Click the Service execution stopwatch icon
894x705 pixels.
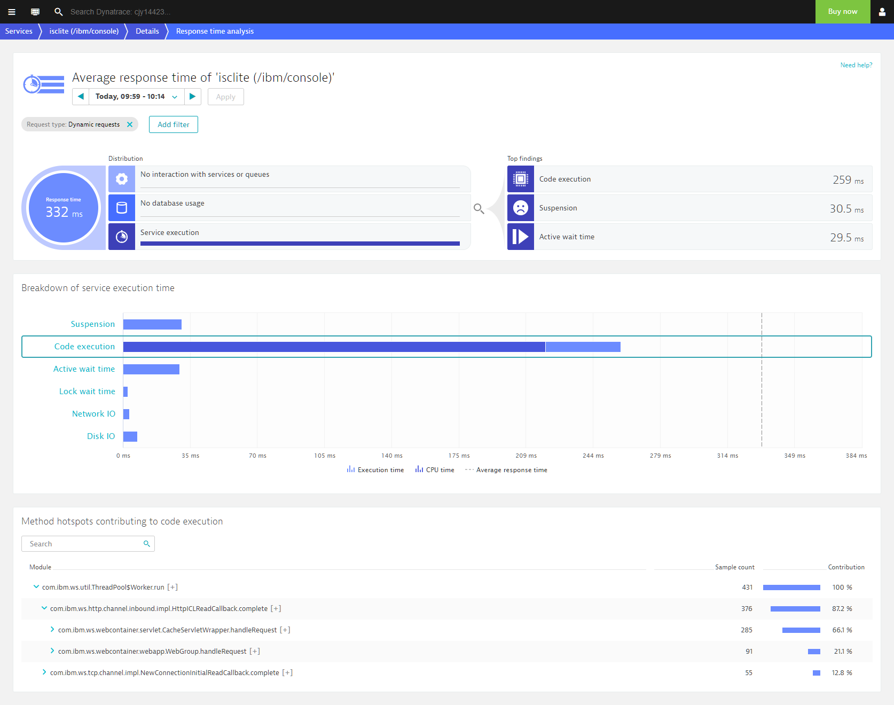[x=122, y=237]
